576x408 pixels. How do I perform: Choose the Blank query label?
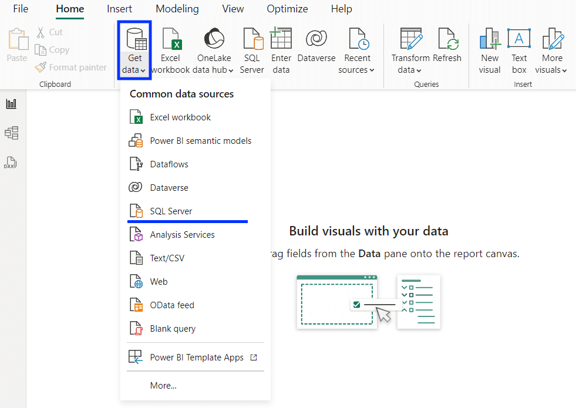(173, 329)
